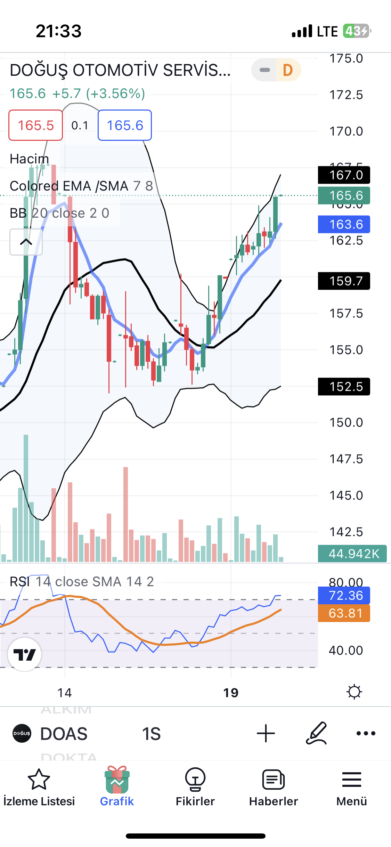Tap the 152.5 lower band label
Screen dimensions: 391x847
pos(344,387)
